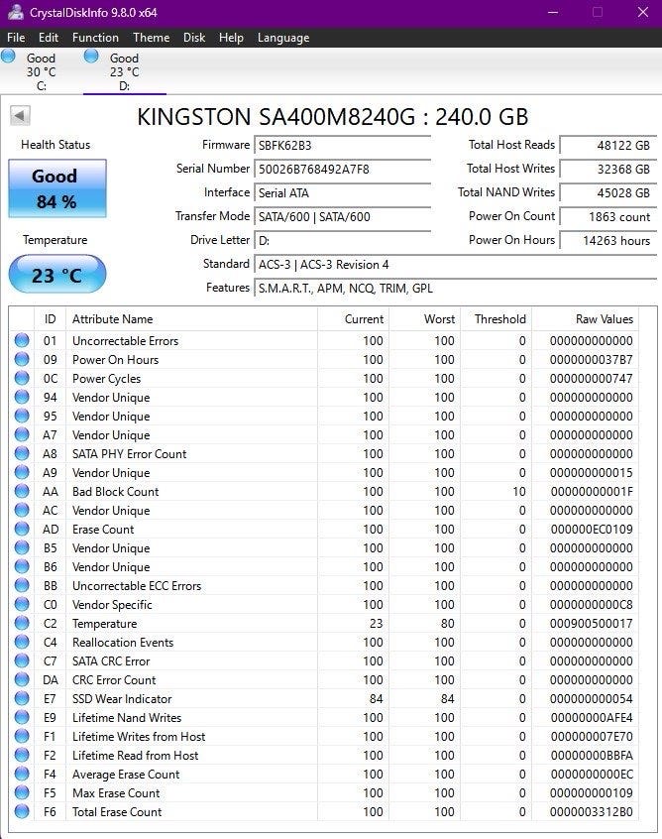Click the ID column header
The height and width of the screenshot is (839, 662).
(x=50, y=319)
